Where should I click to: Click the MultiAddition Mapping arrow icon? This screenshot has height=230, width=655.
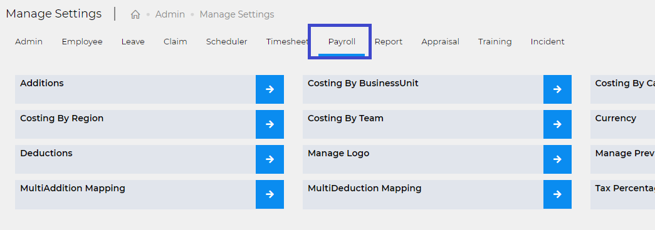click(x=270, y=194)
